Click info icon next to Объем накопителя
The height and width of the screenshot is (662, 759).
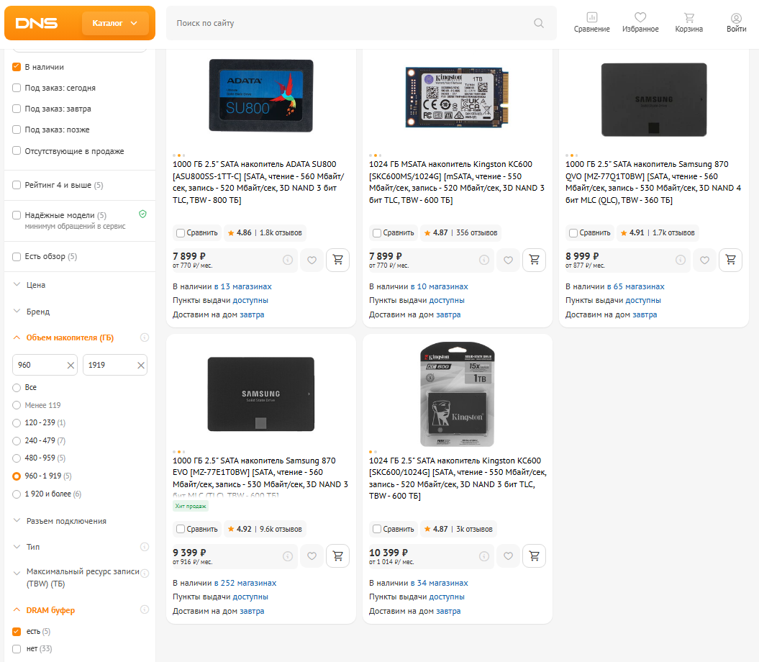pyautogui.click(x=145, y=337)
